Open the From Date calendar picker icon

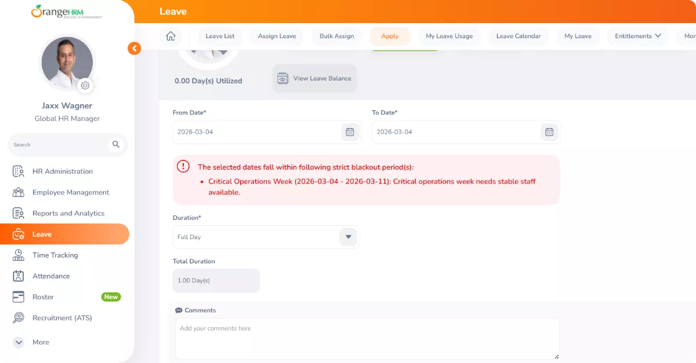tap(350, 132)
